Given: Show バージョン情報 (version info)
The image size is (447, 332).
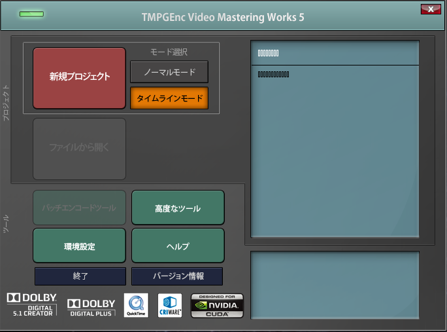Looking at the screenshot, I should tap(177, 276).
